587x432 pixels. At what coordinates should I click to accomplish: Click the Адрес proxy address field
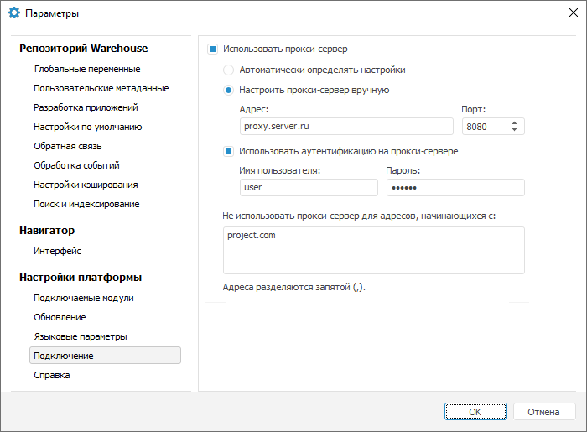(347, 126)
